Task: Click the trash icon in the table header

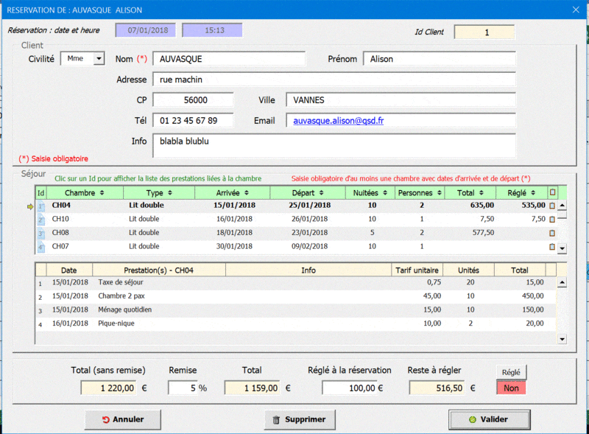Action: coord(552,192)
